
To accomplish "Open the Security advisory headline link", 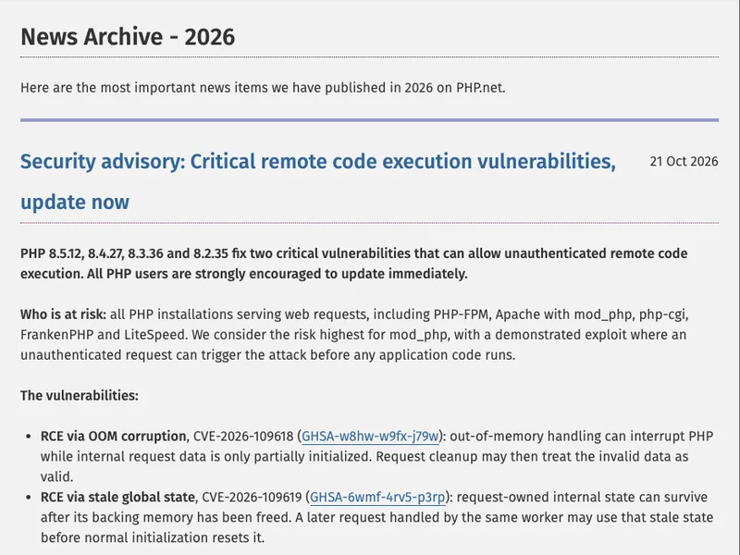I will tap(318, 181).
